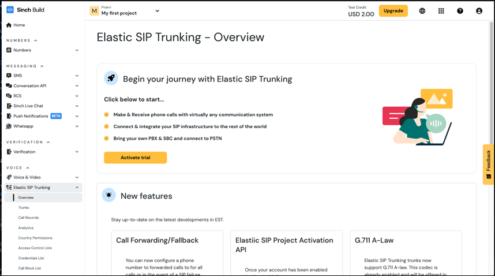Viewport: 495px width, 276px height.
Task: Expand the SMS menu section
Action: pos(77,76)
